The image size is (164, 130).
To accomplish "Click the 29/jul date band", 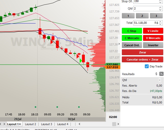I will (x=18, y=119).
